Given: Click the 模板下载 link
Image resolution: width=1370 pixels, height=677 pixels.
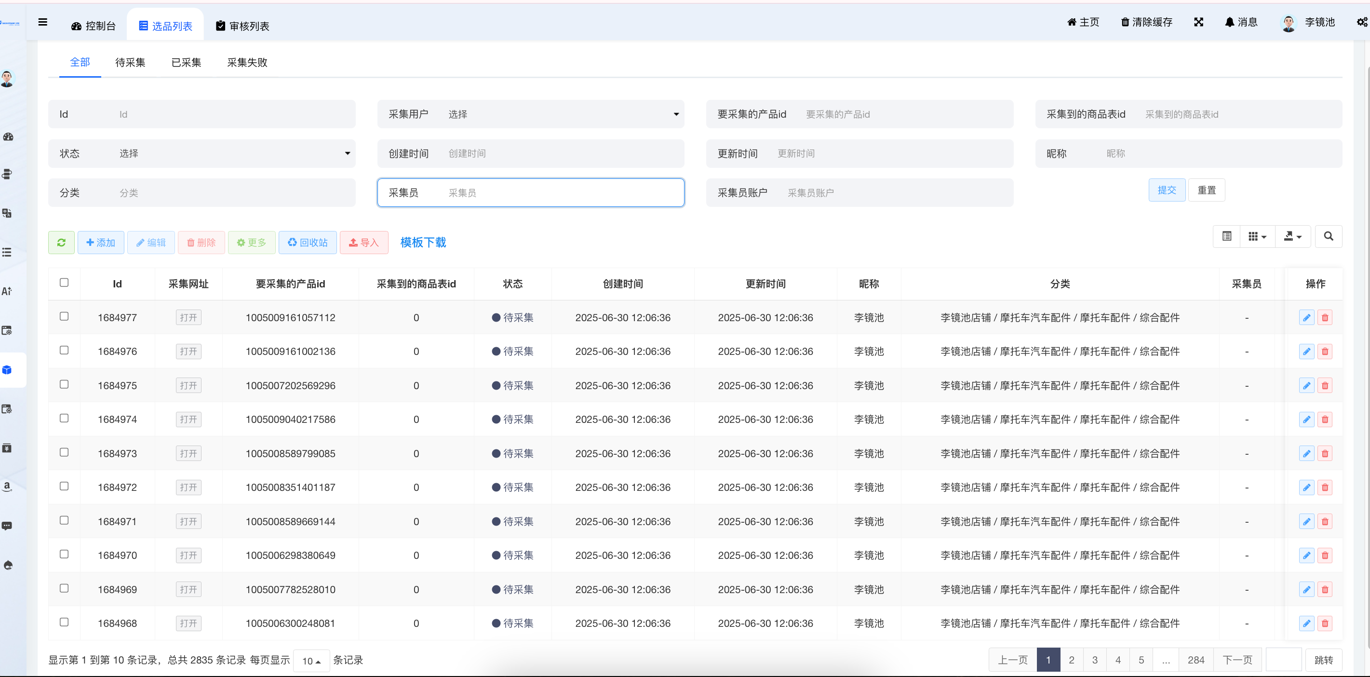Looking at the screenshot, I should point(423,243).
